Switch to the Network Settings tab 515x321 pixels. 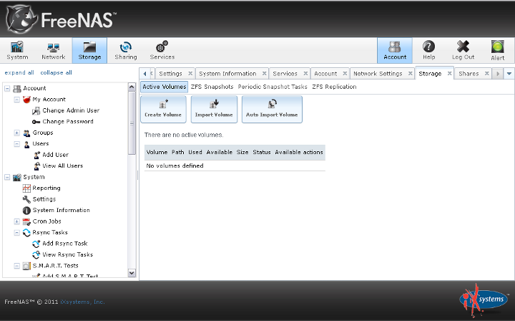click(x=378, y=74)
